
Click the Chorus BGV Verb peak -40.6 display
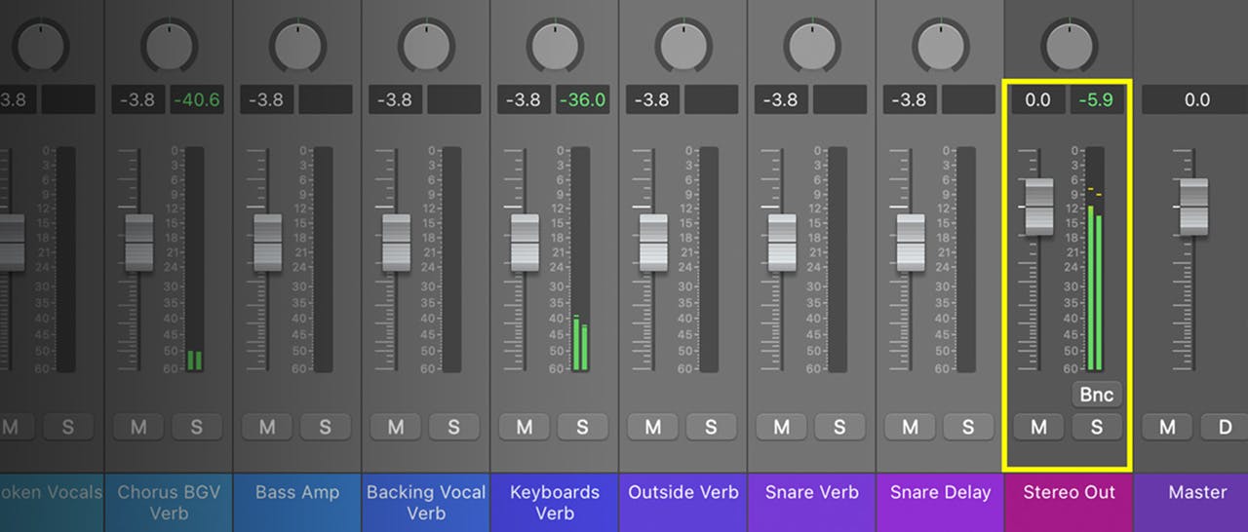click(196, 99)
